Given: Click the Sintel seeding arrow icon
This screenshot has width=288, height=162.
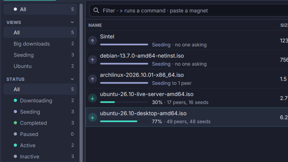Looking at the screenshot, I should pos(92,40).
